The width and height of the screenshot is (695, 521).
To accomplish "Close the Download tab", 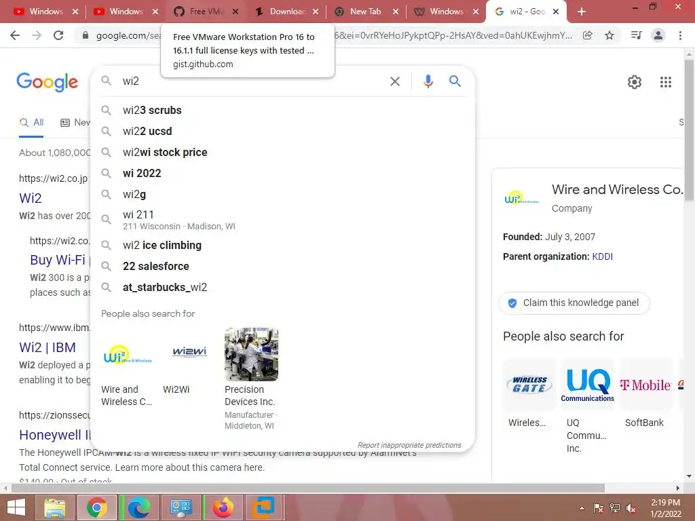I will [315, 12].
